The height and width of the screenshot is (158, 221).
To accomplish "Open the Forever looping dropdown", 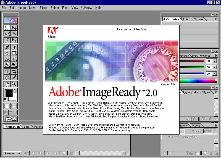I will (13, 153).
